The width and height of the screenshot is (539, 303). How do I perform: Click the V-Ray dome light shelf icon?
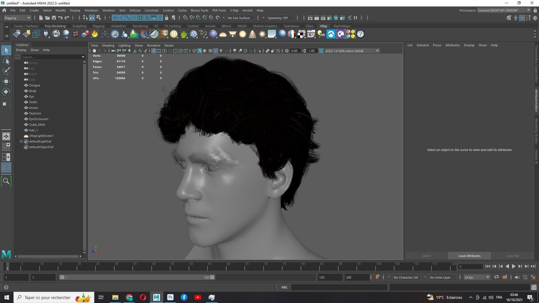pos(223,34)
